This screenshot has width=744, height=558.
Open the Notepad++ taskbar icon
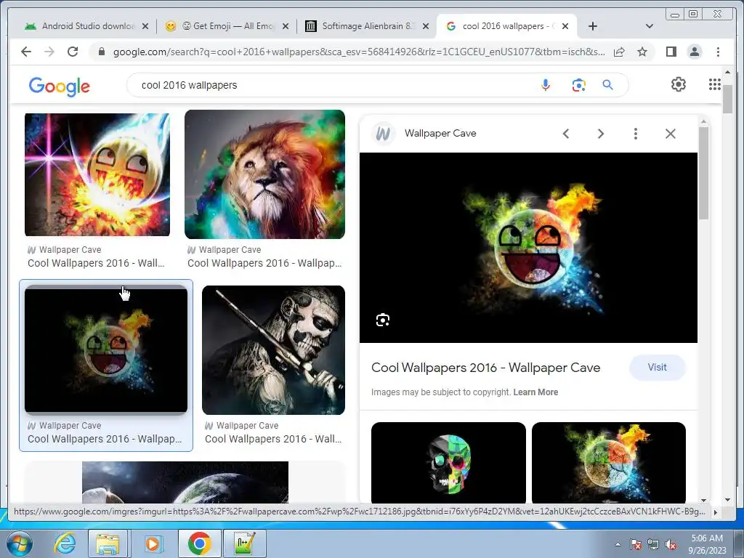point(245,543)
